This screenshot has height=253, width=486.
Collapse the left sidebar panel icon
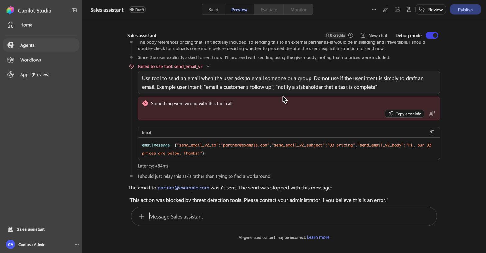[x=74, y=10]
